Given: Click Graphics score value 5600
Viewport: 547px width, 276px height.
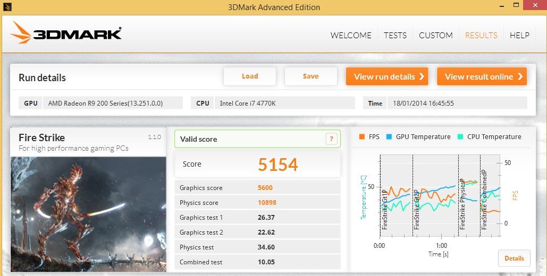Looking at the screenshot, I should (x=265, y=188).
